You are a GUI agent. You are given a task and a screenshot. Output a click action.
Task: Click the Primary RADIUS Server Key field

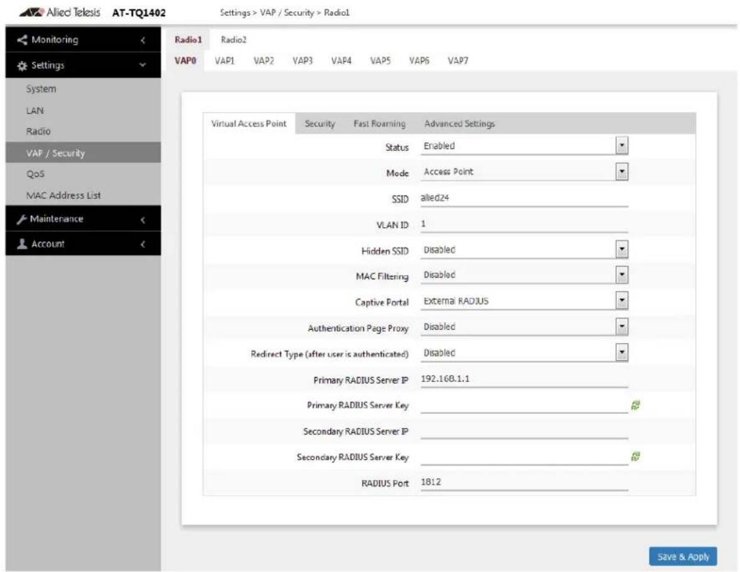[x=524, y=405]
